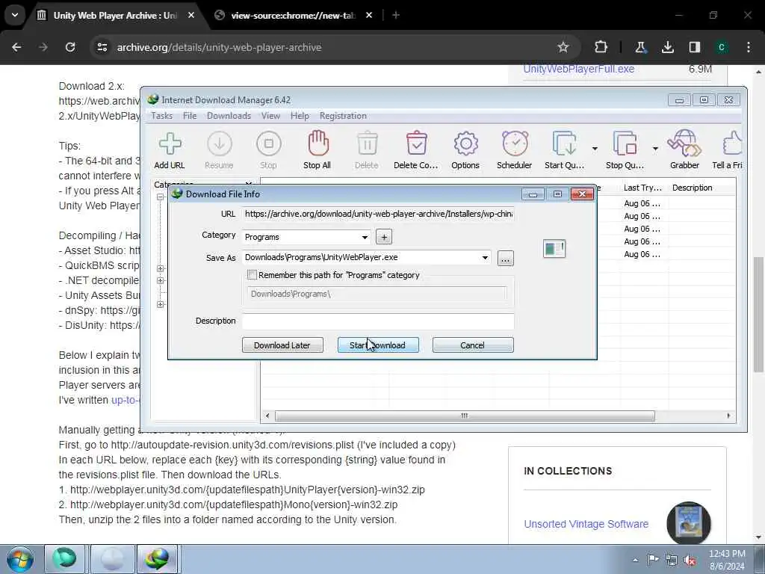
Task: Open the Stop Queue dropdown arrow
Action: [x=655, y=149]
